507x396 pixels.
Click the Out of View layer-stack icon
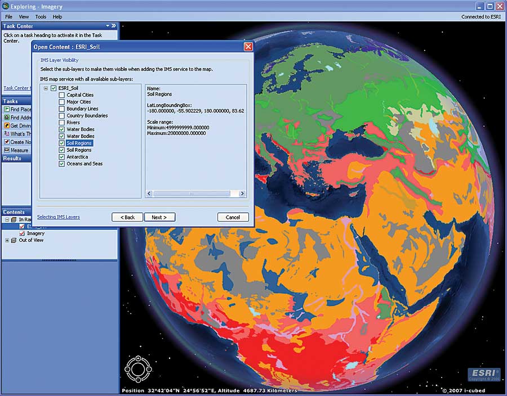[x=14, y=240]
